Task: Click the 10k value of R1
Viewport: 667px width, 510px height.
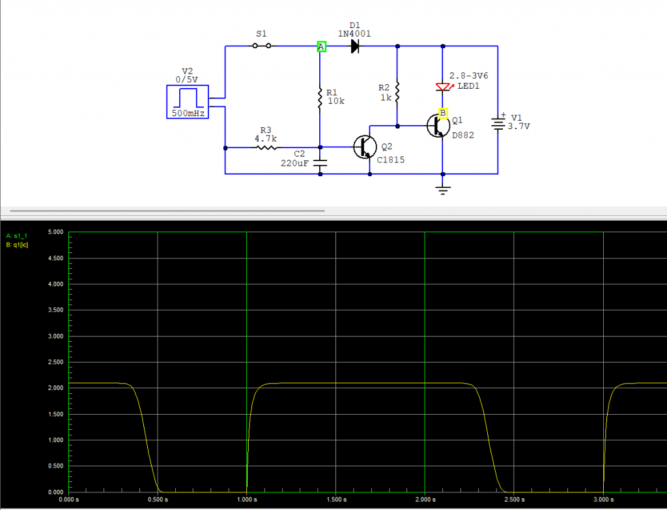Action: click(336, 101)
